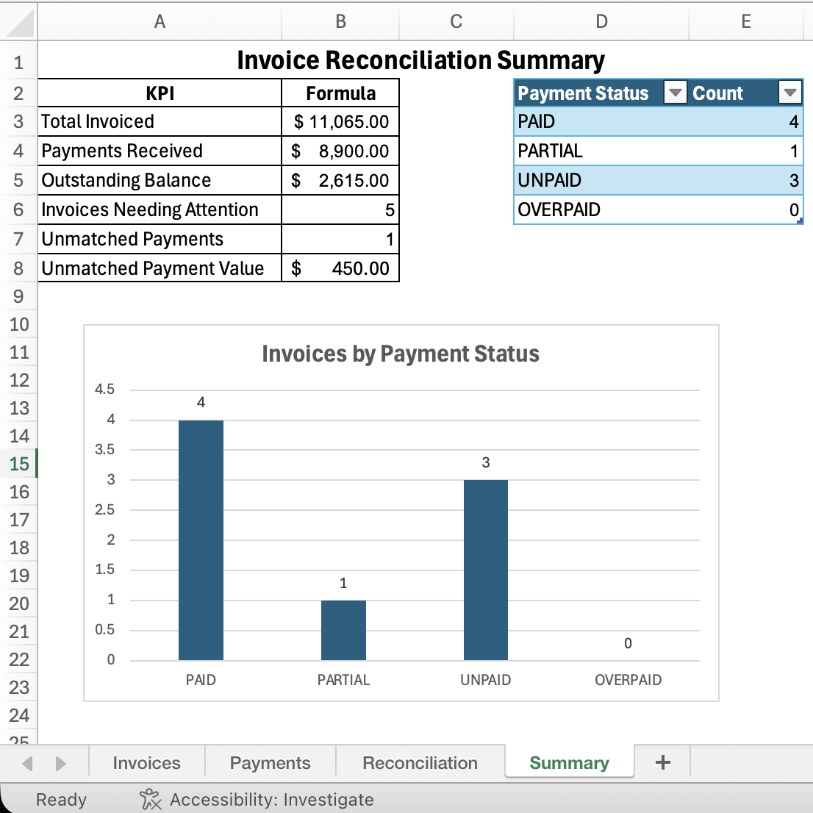Switch to the Payments sheet tab

pos(270,763)
